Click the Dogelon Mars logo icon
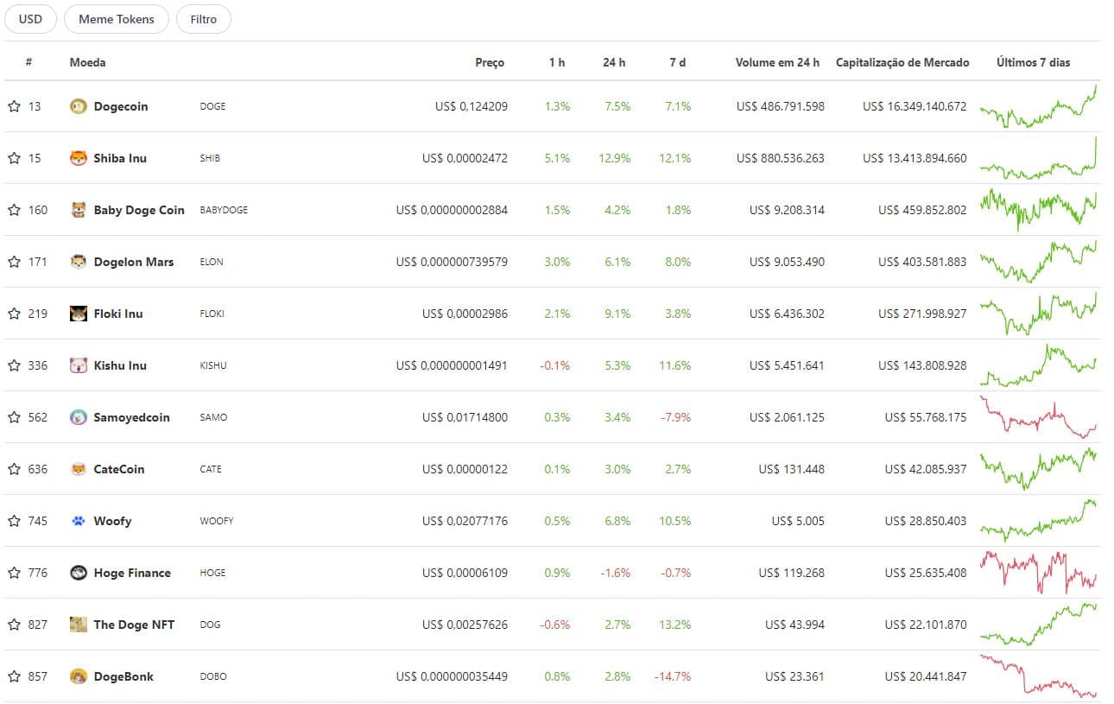 79,262
